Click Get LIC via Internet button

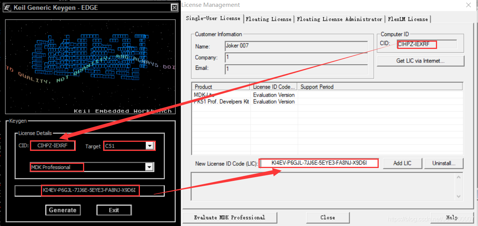pyautogui.click(x=420, y=61)
